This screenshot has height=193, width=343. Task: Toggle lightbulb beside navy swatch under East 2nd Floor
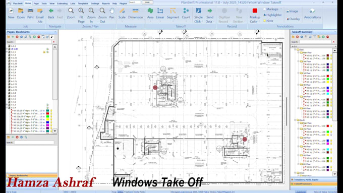(x=331, y=65)
